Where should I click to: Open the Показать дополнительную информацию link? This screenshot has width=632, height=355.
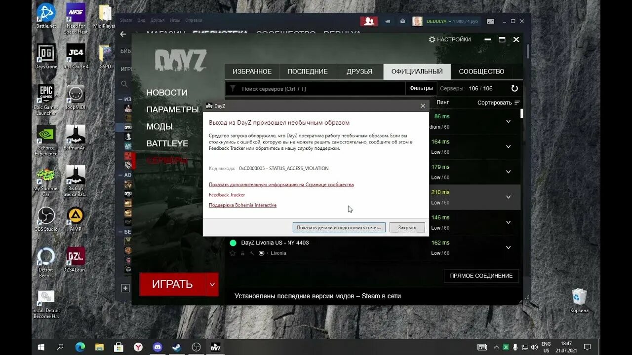[x=281, y=184]
